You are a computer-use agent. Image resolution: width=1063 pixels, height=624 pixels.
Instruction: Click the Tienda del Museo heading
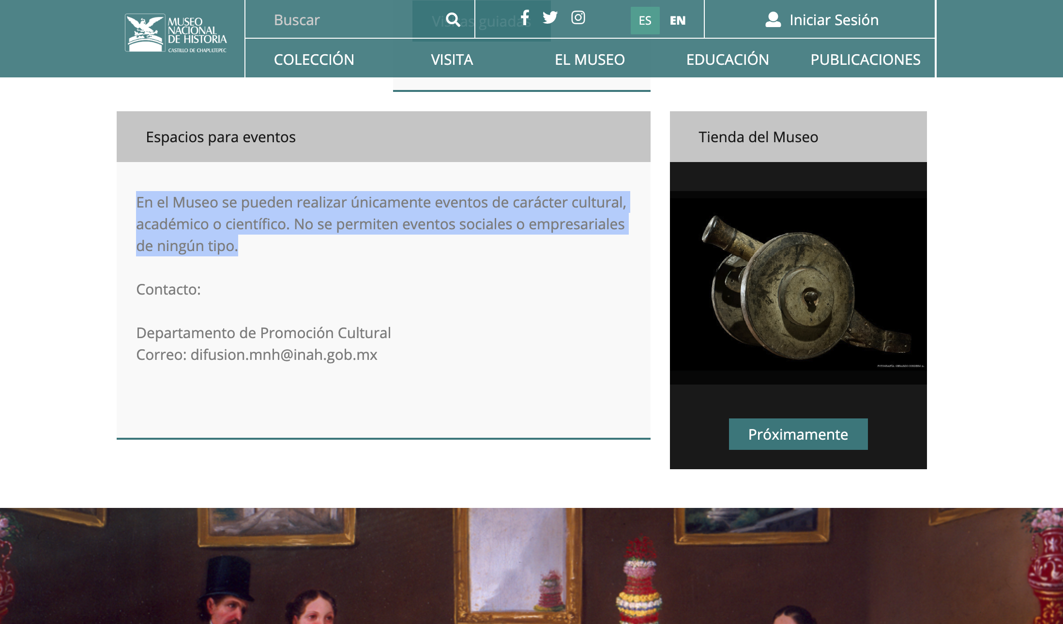758,137
